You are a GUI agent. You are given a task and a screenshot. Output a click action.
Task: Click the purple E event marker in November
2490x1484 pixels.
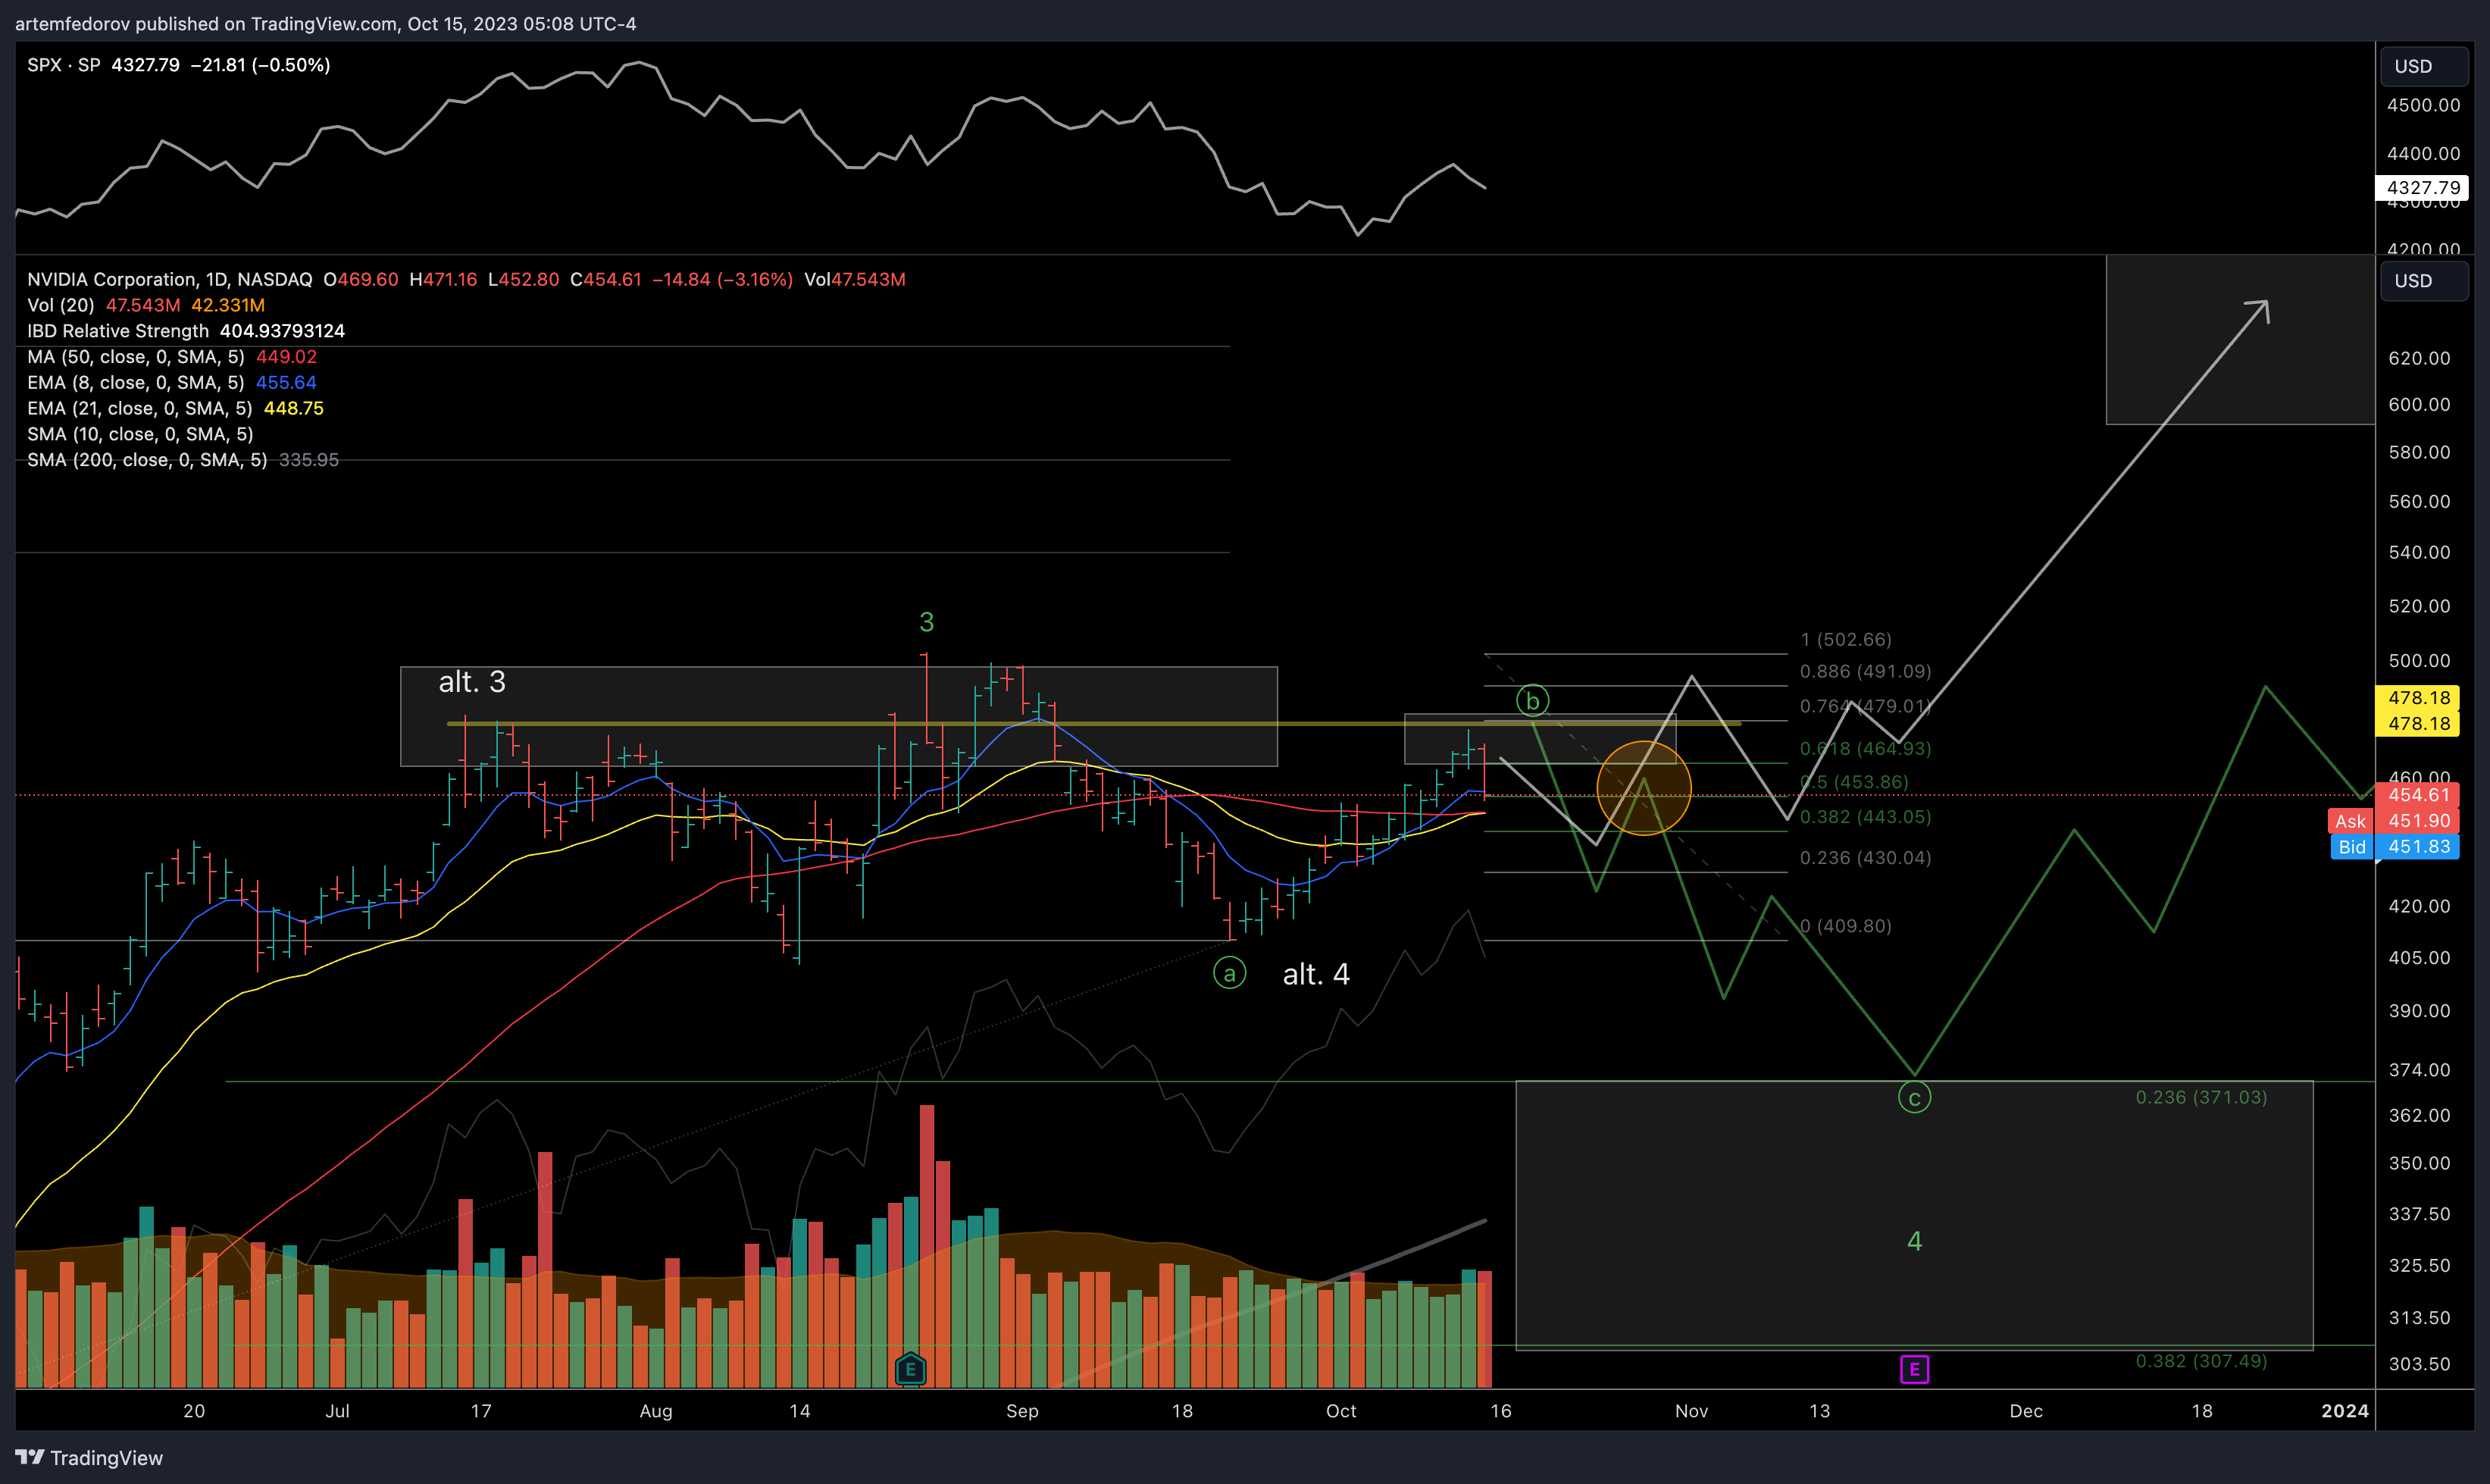1913,1369
